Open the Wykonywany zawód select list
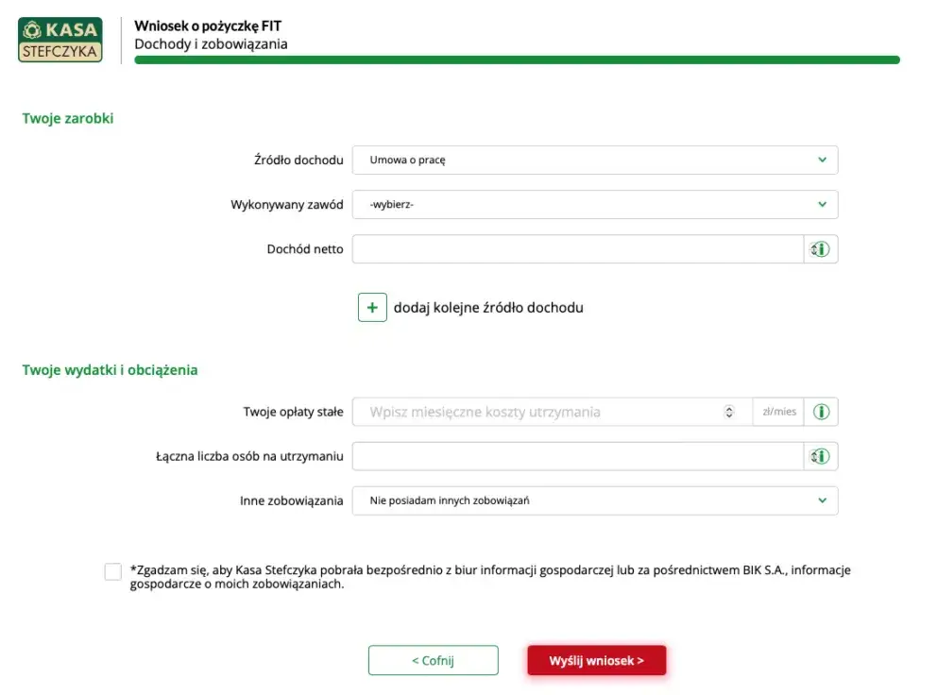937x695 pixels. click(x=594, y=204)
